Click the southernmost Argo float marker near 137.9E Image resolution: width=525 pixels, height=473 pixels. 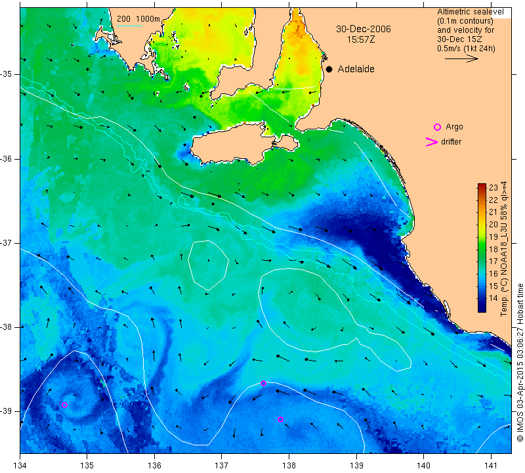point(281,419)
